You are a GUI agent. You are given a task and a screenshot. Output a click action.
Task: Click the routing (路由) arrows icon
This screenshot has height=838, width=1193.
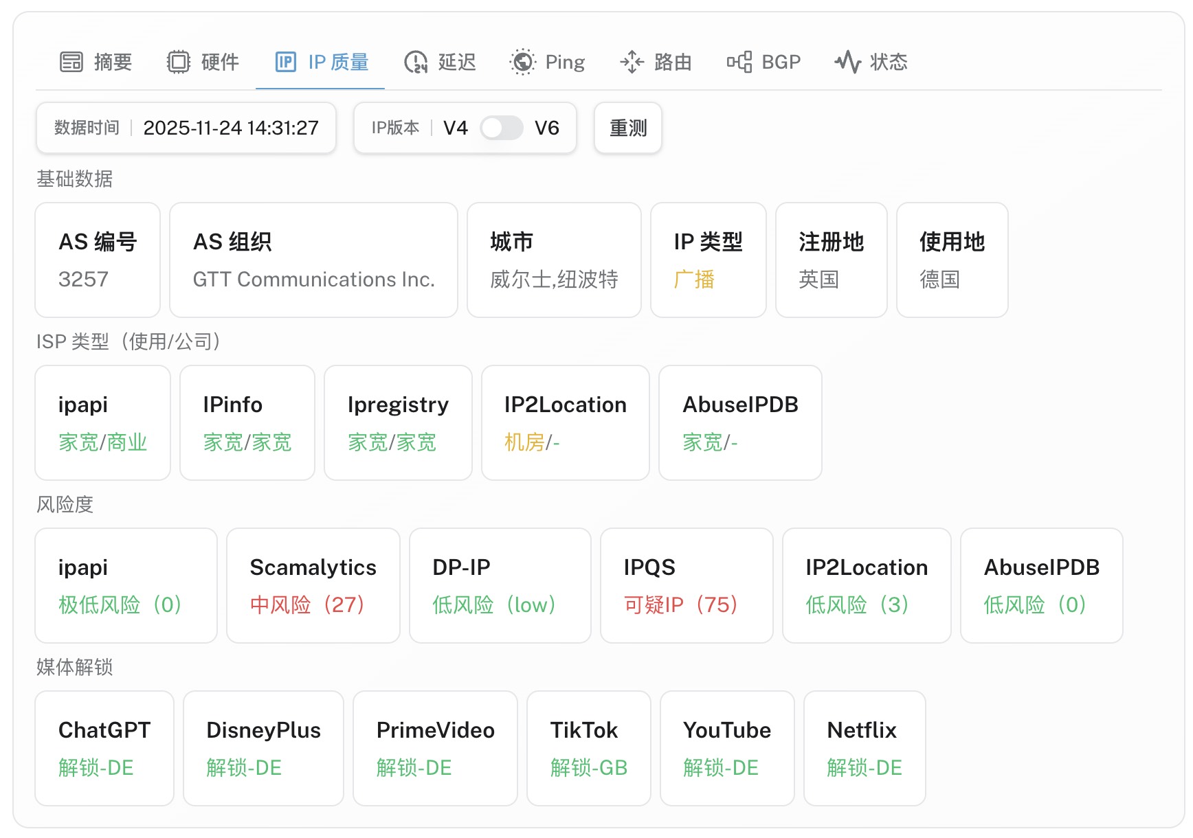pos(632,62)
